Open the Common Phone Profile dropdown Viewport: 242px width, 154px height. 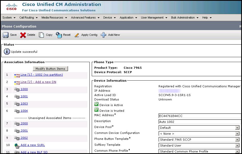(199, 151)
